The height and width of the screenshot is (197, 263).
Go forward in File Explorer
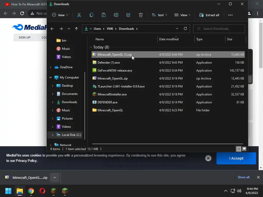click(x=61, y=29)
